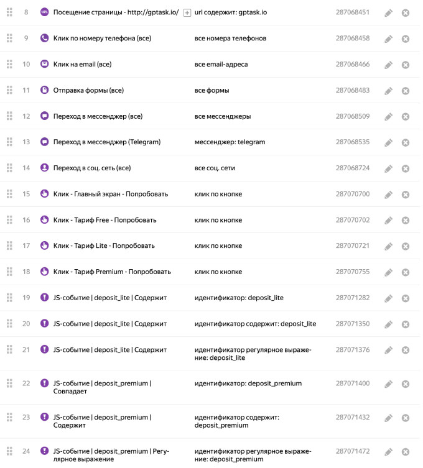The width and height of the screenshot is (423, 468).
Task: Expand URL conditions for goal 8
Action: [187, 12]
